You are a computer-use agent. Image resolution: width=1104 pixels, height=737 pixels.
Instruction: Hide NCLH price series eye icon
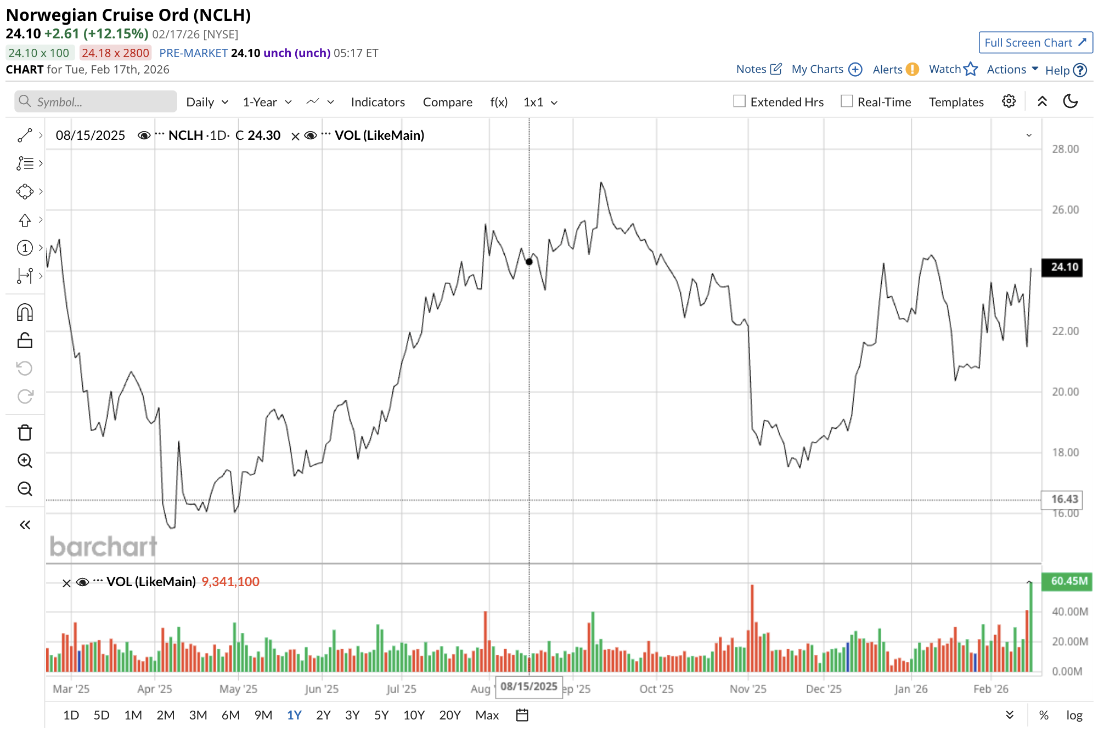tap(144, 135)
